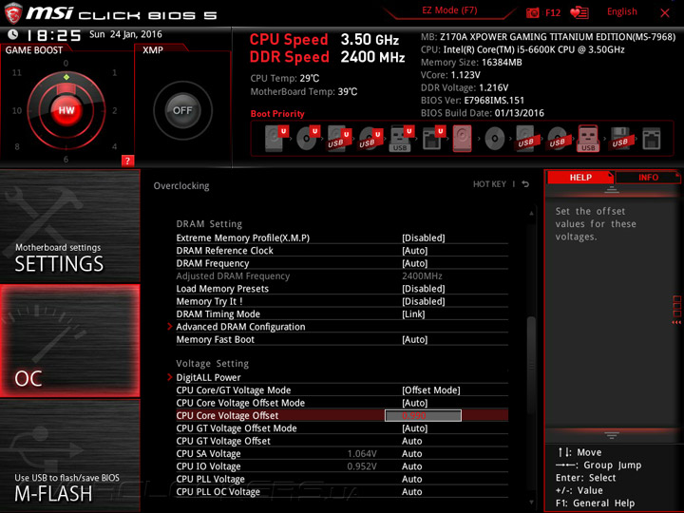Go back using the Hot Key undo arrow
Screen dimensions: 684x513
click(525, 184)
